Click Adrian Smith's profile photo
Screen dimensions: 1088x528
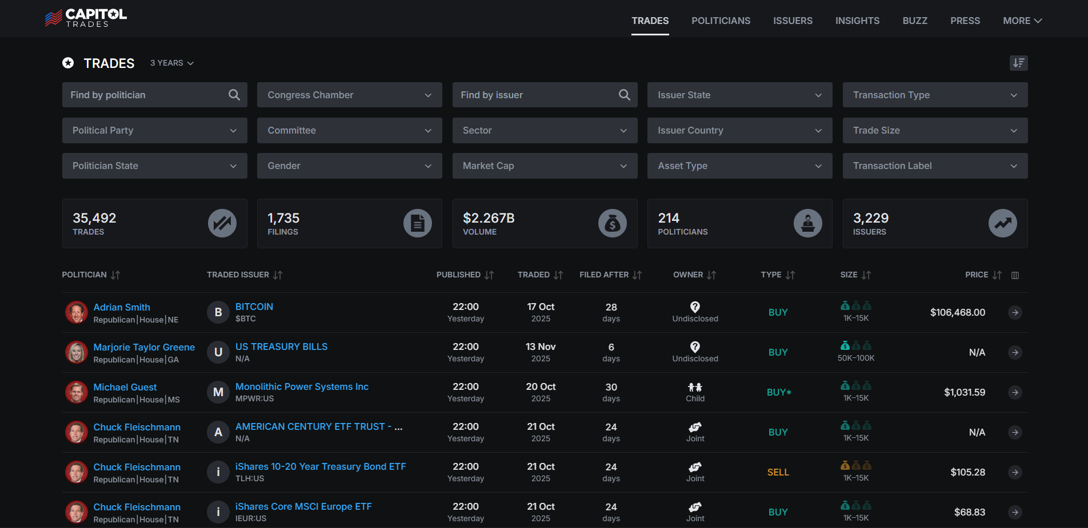pos(76,312)
